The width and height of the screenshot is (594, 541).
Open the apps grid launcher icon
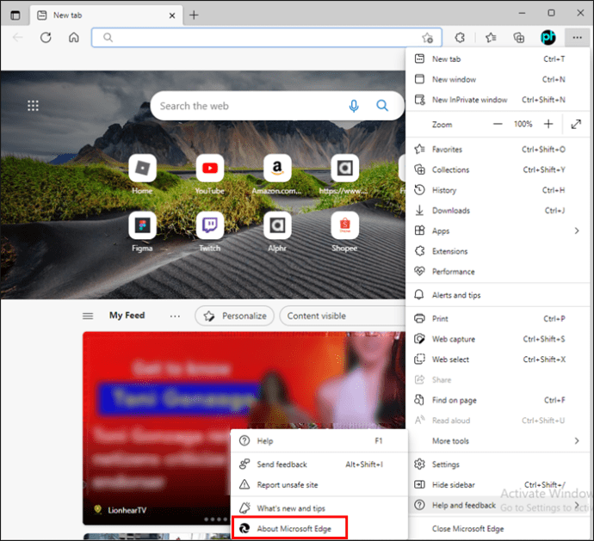coord(33,106)
